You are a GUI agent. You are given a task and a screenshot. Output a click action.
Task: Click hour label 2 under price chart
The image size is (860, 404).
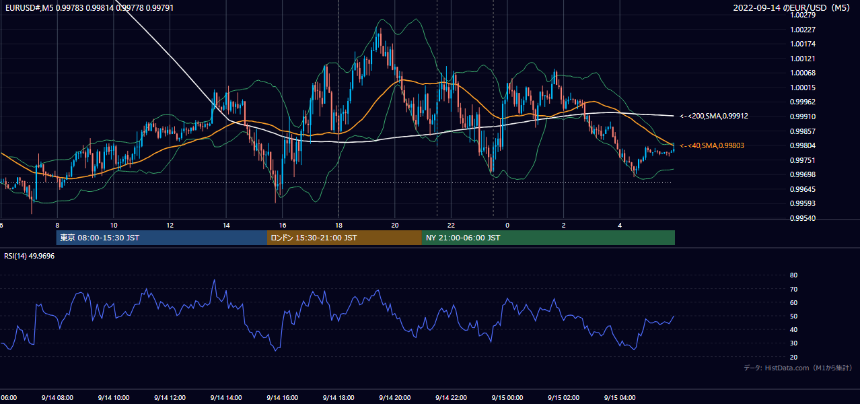click(564, 225)
